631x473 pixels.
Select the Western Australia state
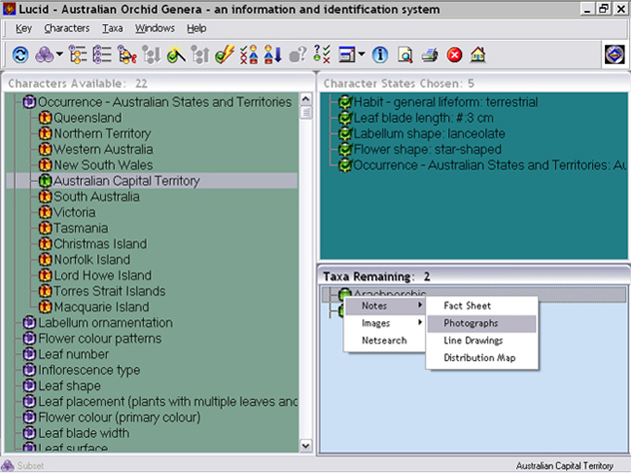96,150
